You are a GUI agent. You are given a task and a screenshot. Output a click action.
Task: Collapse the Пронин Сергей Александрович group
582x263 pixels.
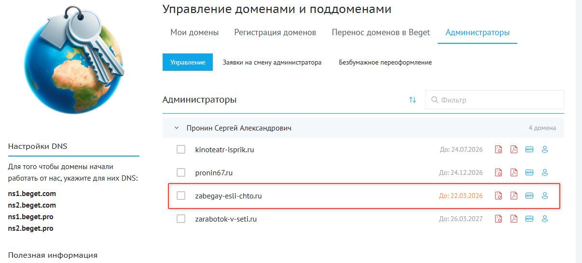177,128
